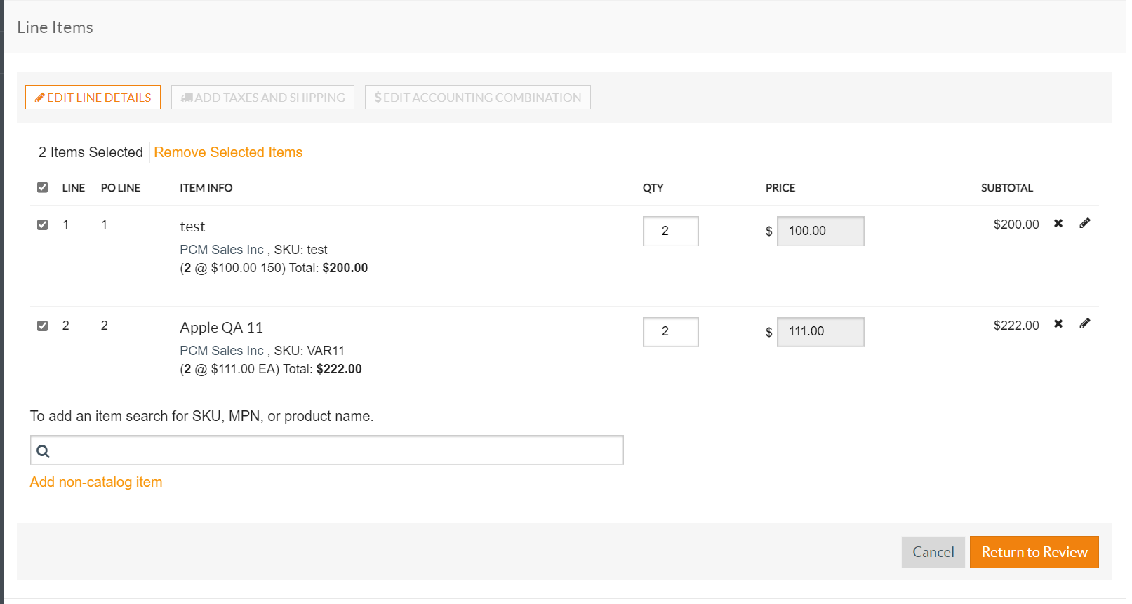
Task: Click the 'Line Items' heading
Action: pos(55,27)
